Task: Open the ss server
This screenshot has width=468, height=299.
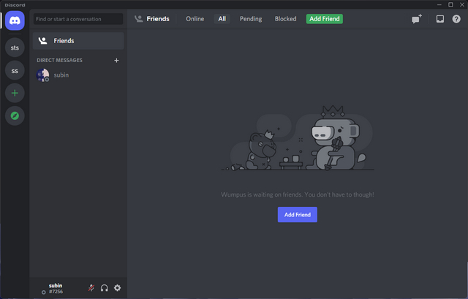Action: point(15,71)
